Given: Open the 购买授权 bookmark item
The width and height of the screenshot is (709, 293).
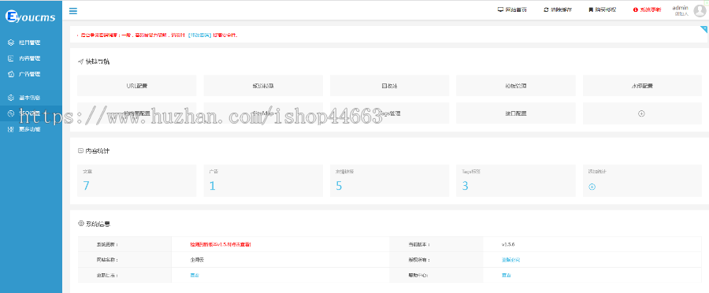Looking at the screenshot, I should point(602,9).
